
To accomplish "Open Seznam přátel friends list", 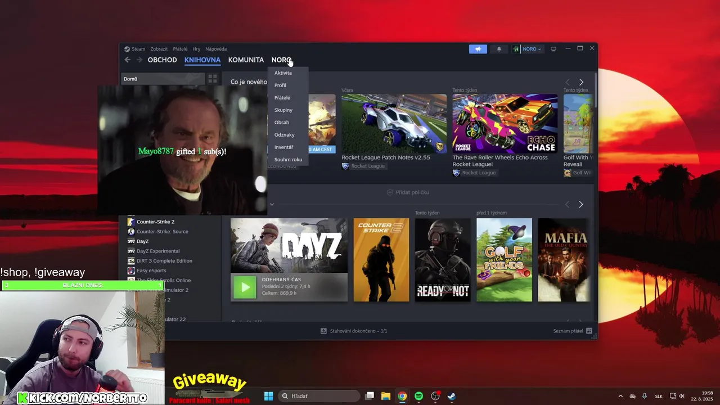I will pyautogui.click(x=573, y=331).
